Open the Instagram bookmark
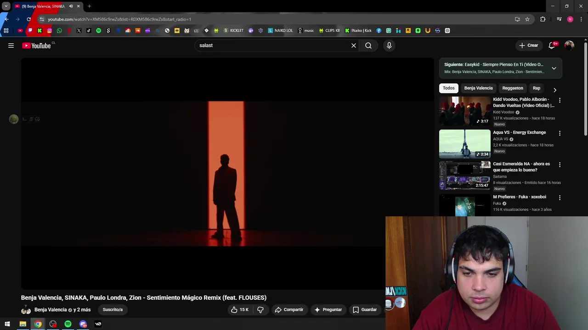 (50, 31)
